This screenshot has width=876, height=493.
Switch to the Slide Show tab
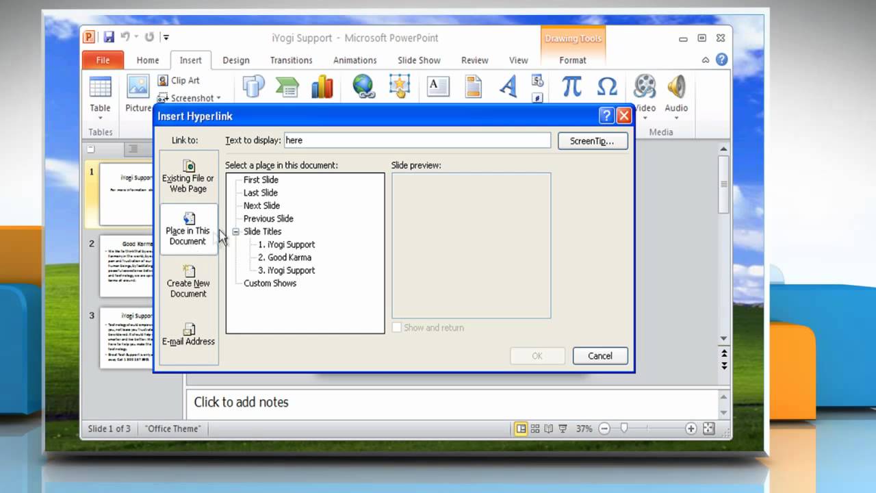click(x=419, y=60)
